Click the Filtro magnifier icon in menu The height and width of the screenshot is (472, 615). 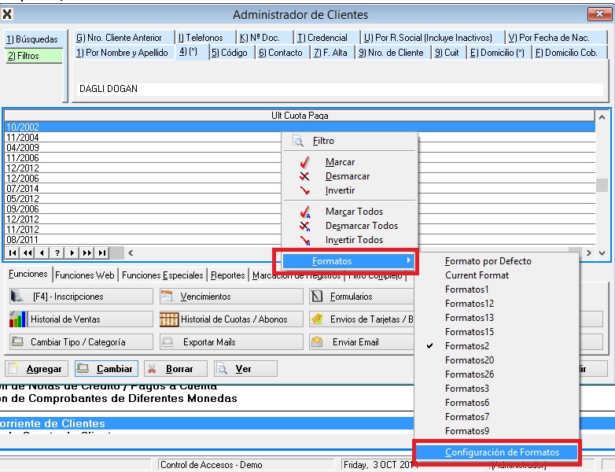point(298,141)
